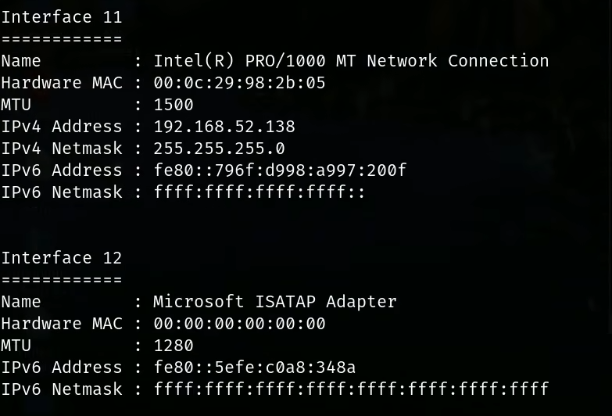Click the IPv4 Netmask label
Image resolution: width=612 pixels, height=416 pixels.
(x=62, y=149)
